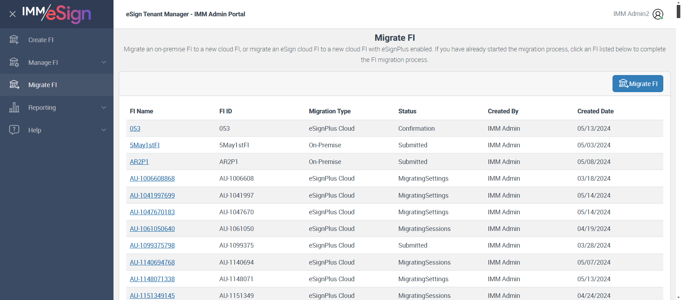Viewport: 681px width, 300px height.
Task: Click the 03/28/2024 created date
Action: [594, 245]
